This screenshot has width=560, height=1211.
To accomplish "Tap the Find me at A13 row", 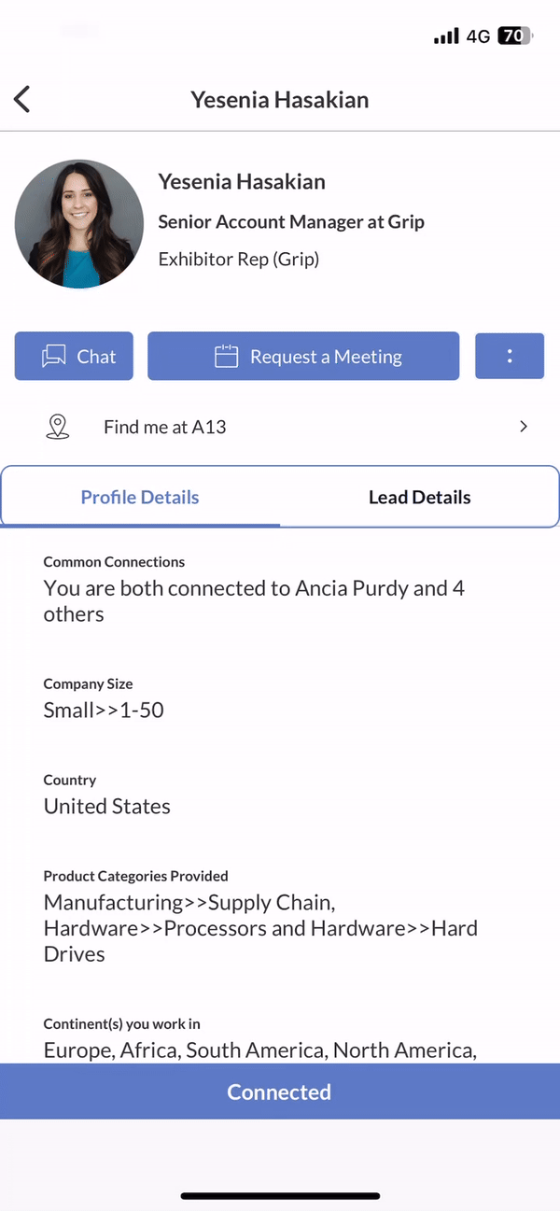I will 280,427.
